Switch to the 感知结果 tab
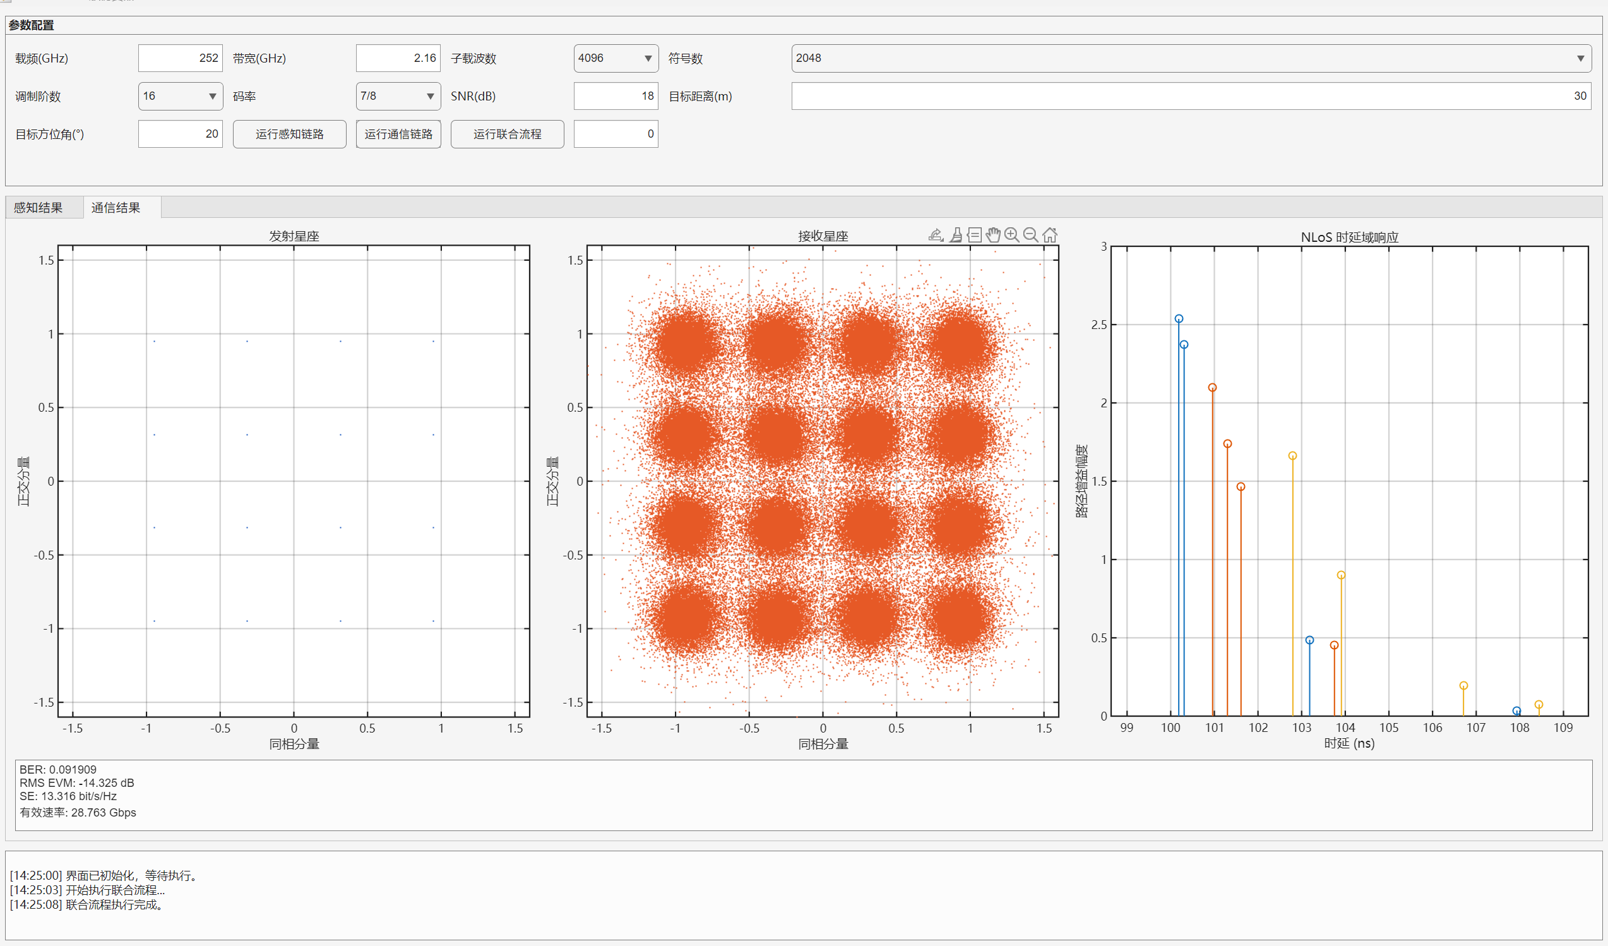Screen dimensions: 1608x946 [39, 208]
